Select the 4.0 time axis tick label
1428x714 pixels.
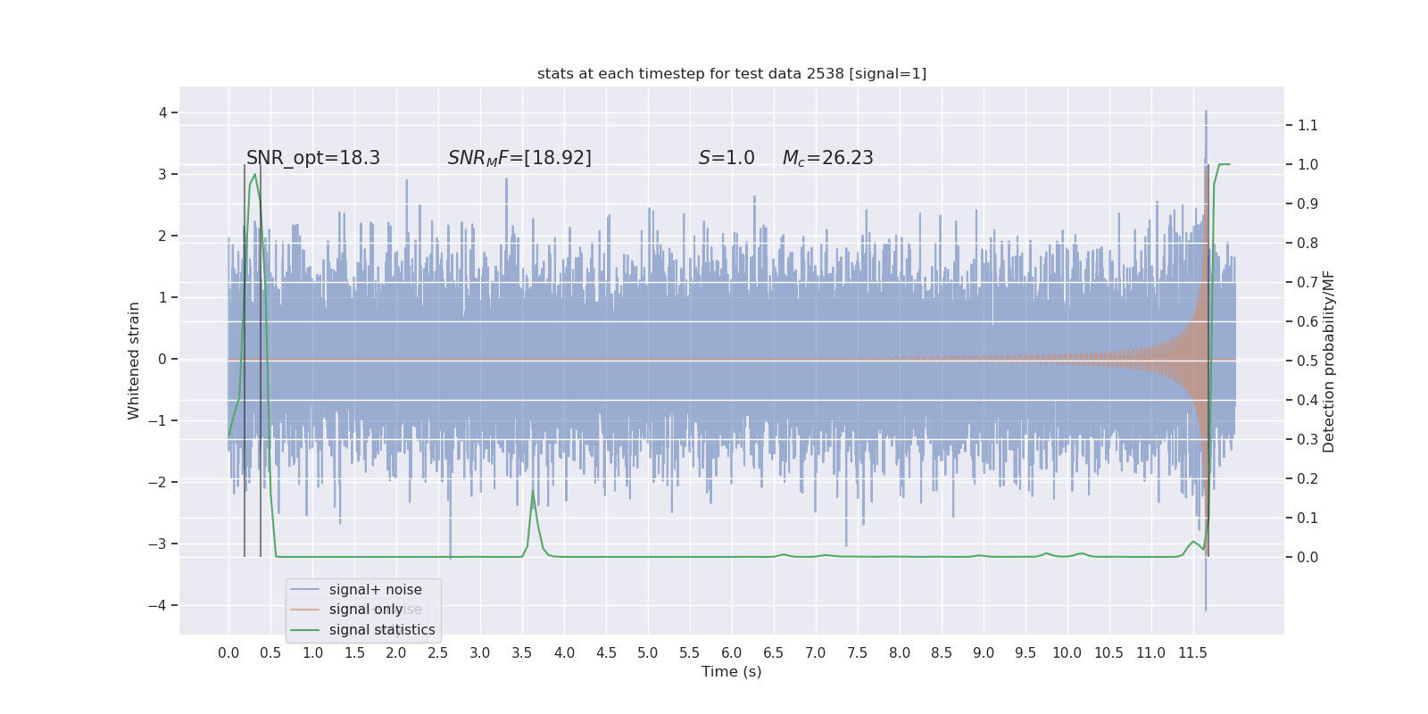(x=564, y=652)
